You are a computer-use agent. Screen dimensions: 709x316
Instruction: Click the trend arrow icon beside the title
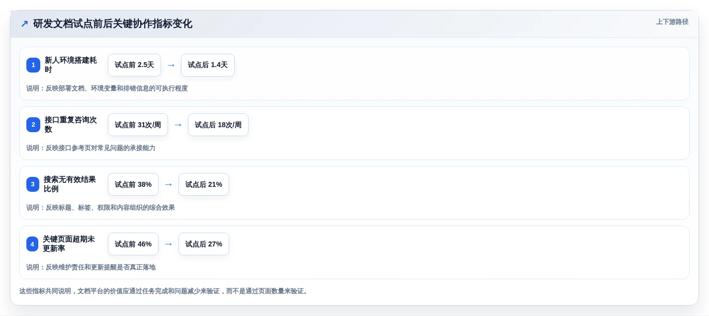[x=24, y=24]
